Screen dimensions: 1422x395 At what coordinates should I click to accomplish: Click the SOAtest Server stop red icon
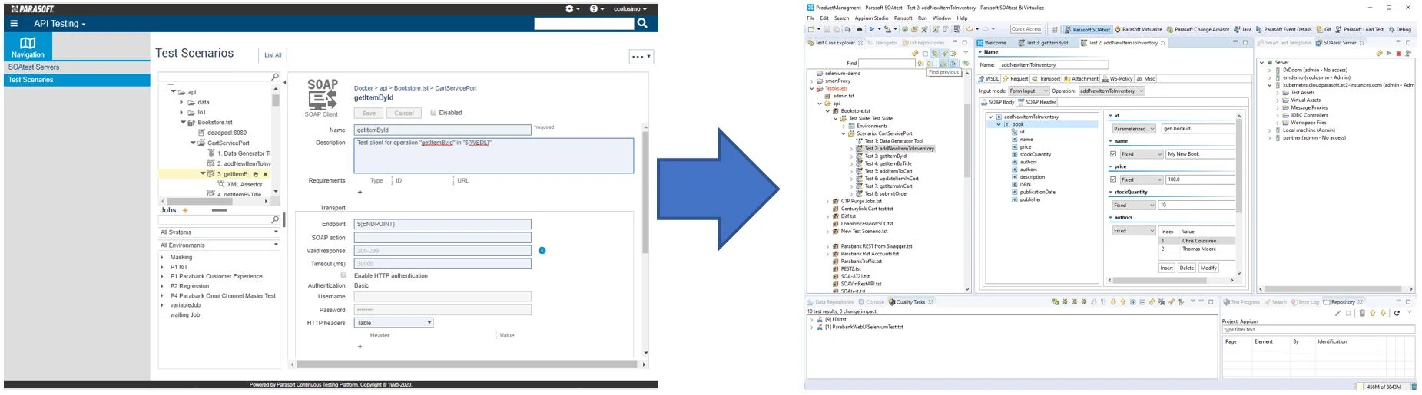[x=1398, y=54]
